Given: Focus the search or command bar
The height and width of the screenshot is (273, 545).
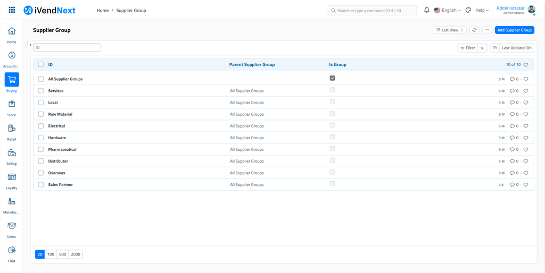Looking at the screenshot, I should pos(372,11).
